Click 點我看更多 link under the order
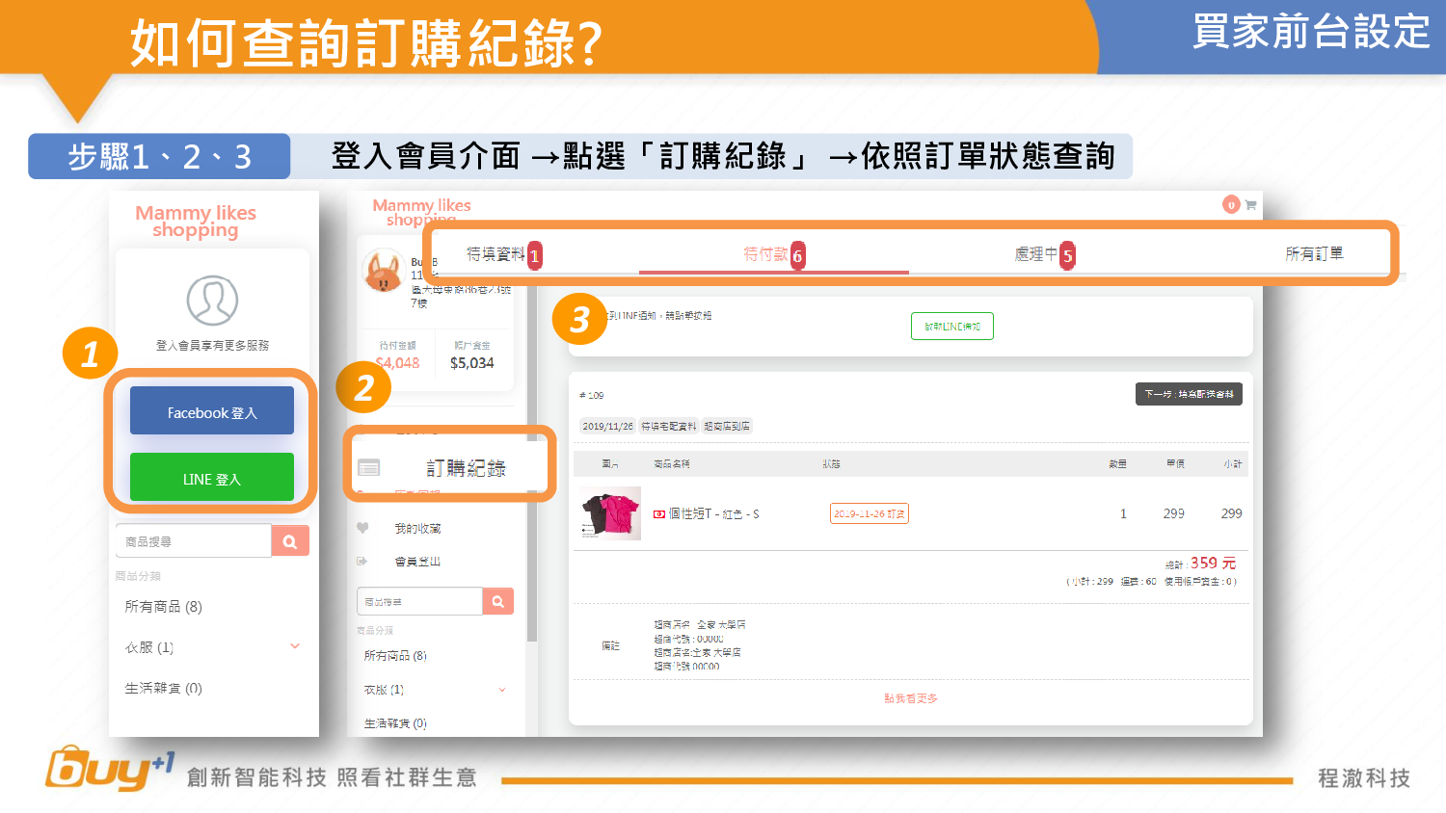Screen dimensions: 1446x813 point(910,698)
